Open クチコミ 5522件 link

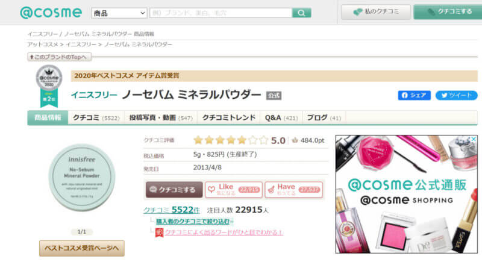[171, 210]
